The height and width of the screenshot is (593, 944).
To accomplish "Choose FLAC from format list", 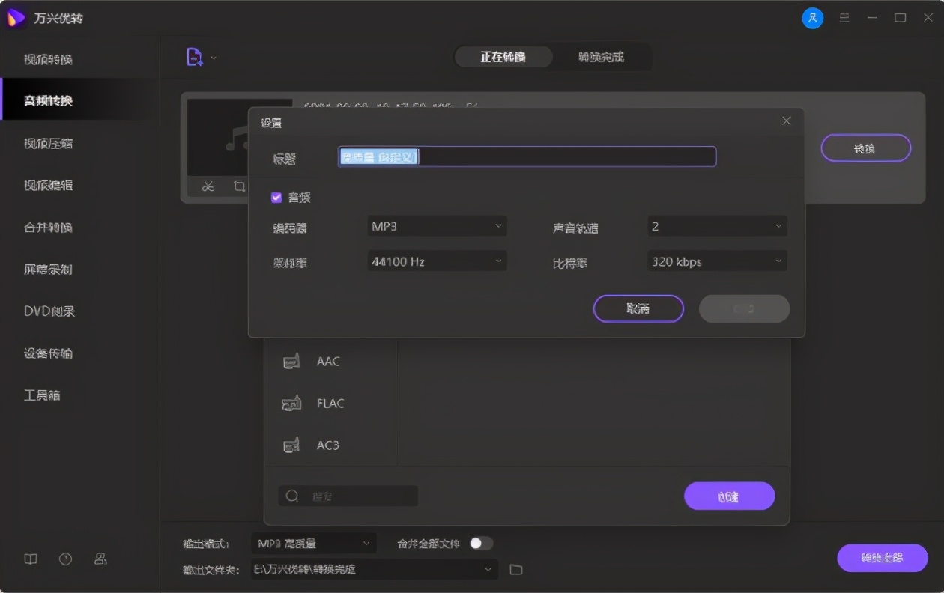I will [x=330, y=404].
